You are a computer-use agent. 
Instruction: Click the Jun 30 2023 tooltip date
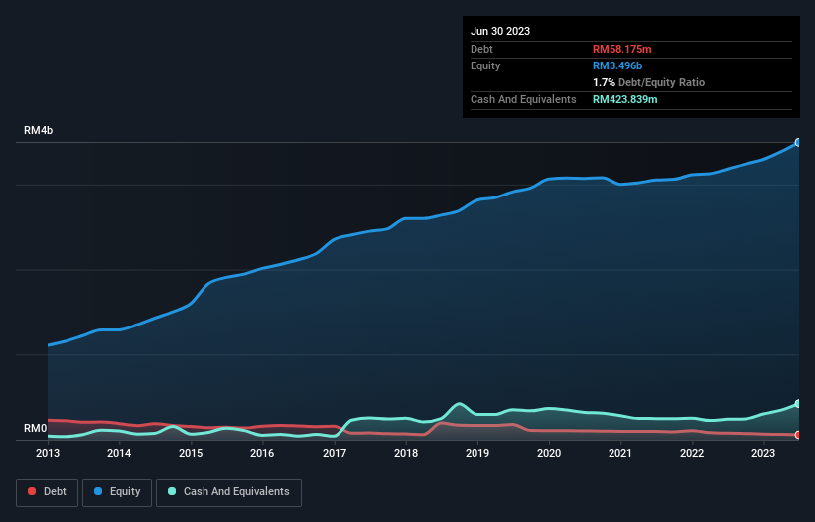pos(500,31)
